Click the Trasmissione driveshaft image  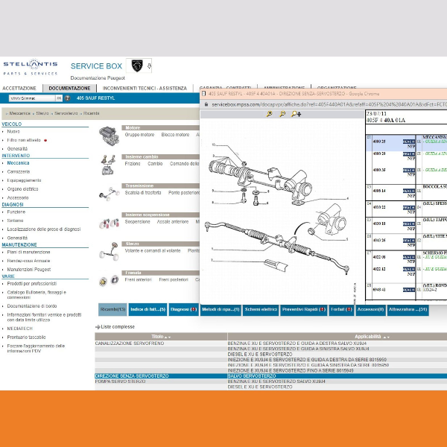point(110,194)
